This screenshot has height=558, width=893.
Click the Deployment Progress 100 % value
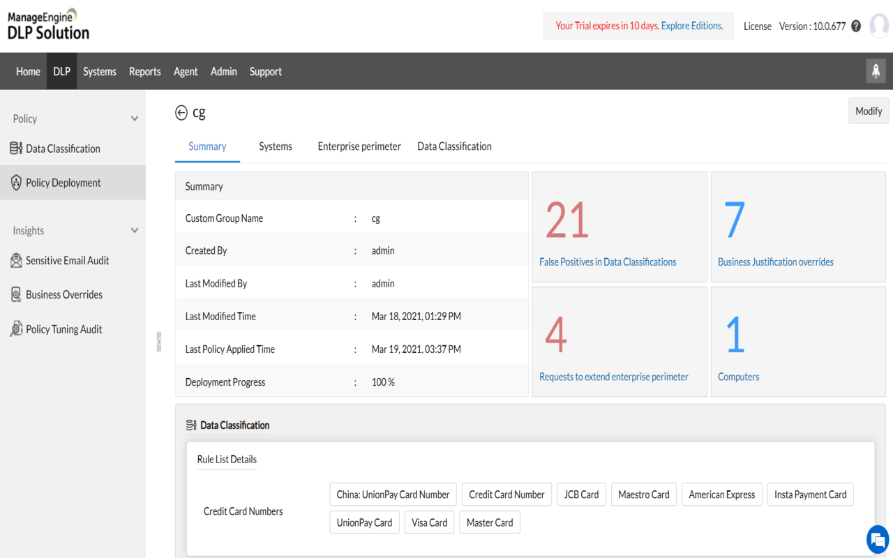pos(383,382)
